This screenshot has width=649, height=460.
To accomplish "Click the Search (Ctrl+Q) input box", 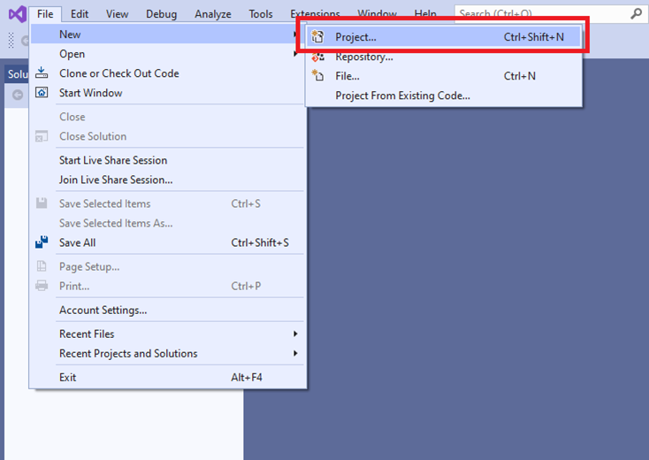I will click(x=539, y=14).
